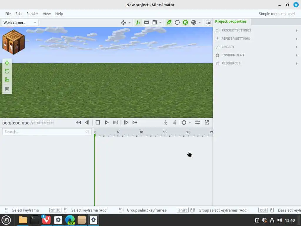Step forward one frame
301x226 pixels.
pyautogui.click(x=126, y=122)
